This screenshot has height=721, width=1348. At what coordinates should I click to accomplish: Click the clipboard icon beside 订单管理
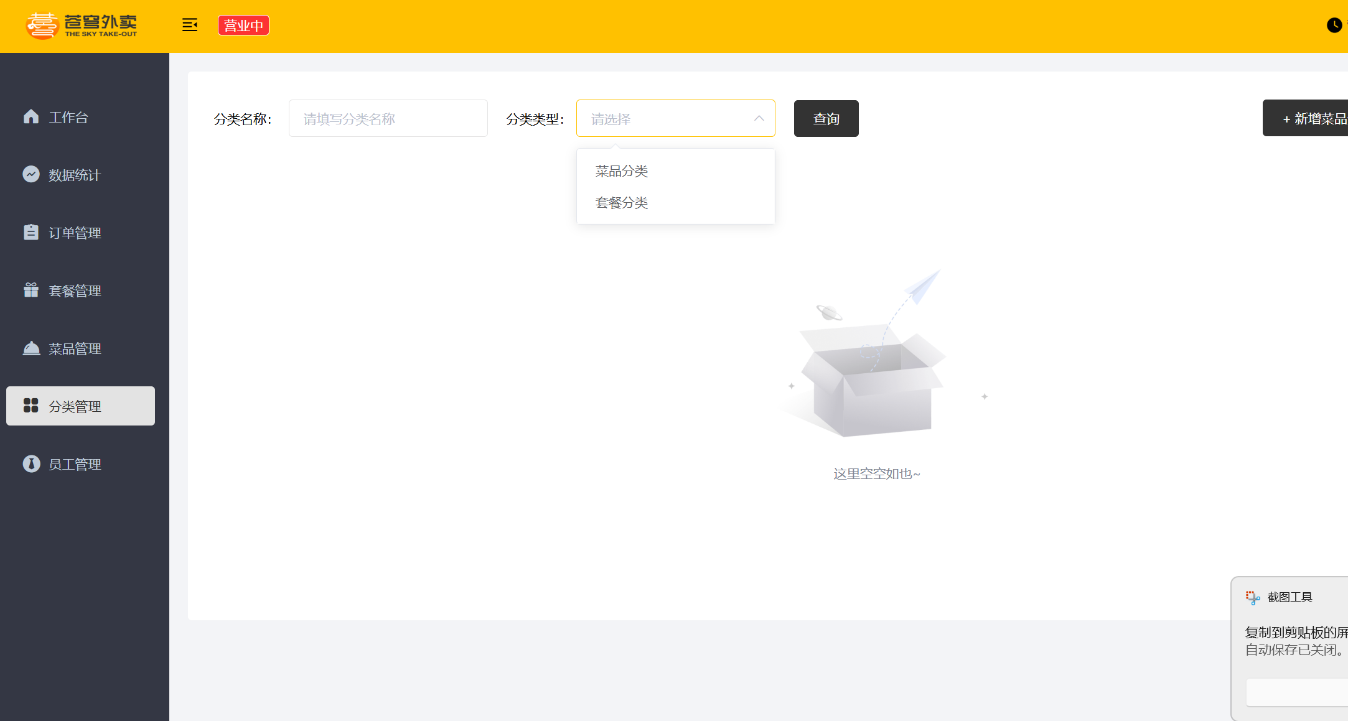click(31, 232)
